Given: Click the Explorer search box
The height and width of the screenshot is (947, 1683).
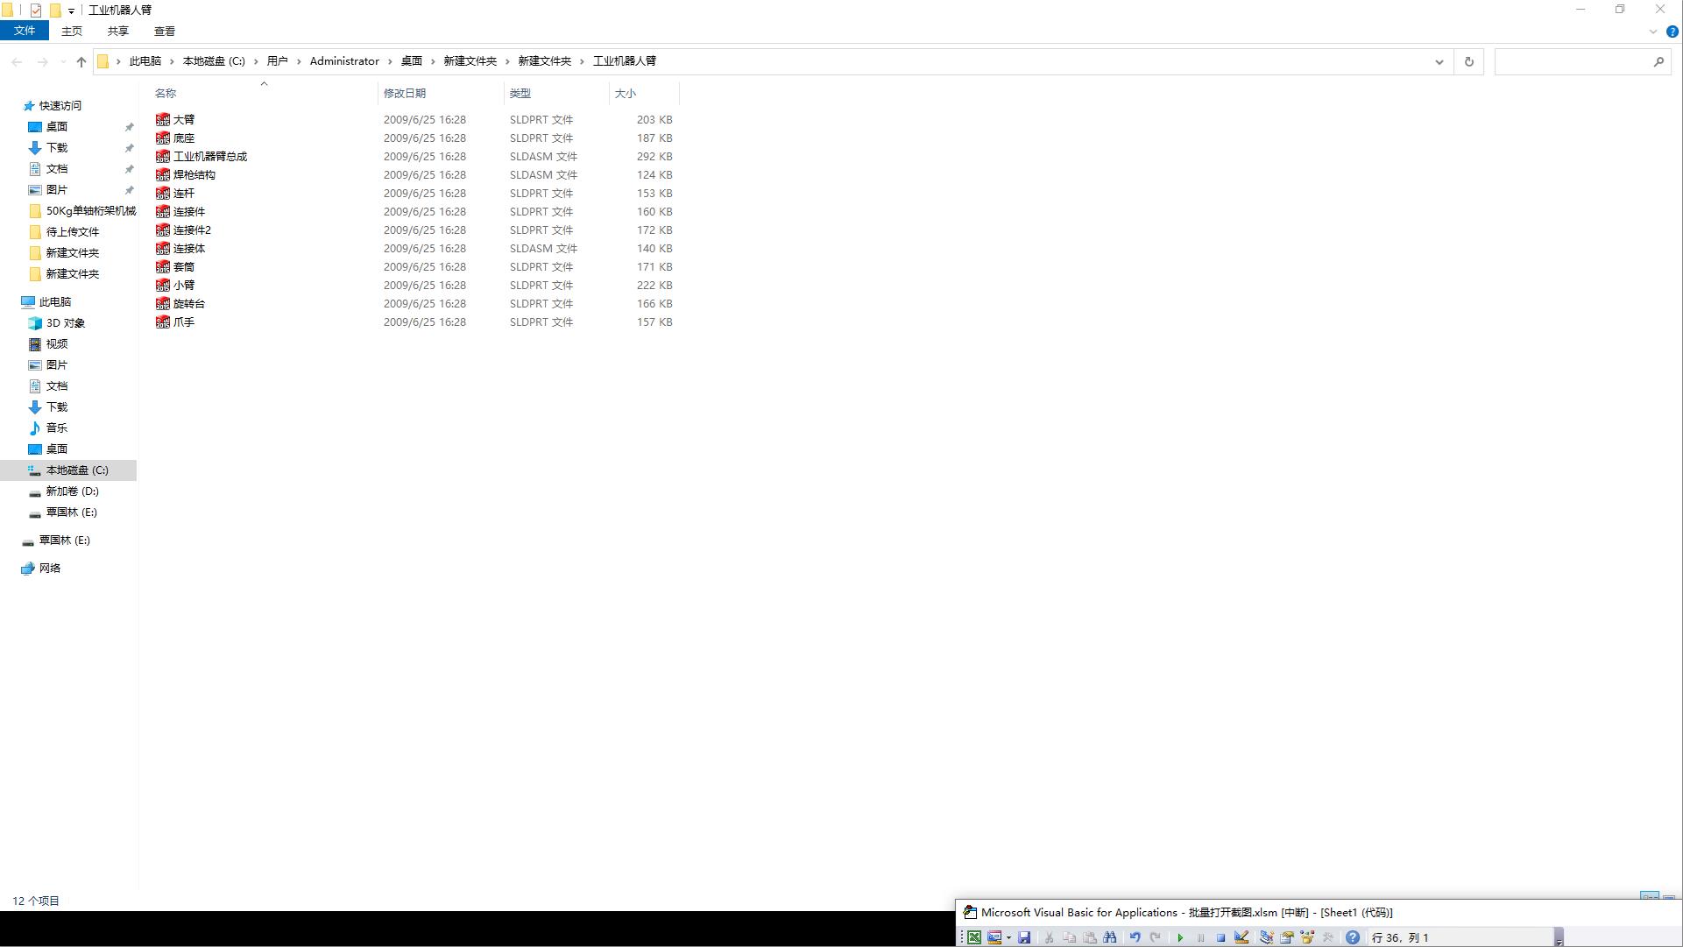Looking at the screenshot, I should (1573, 61).
